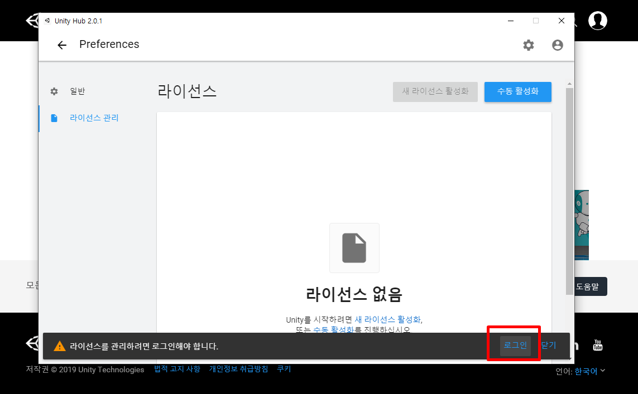
Task: Click the 라이선스 없음 heading text
Action: tap(354, 294)
